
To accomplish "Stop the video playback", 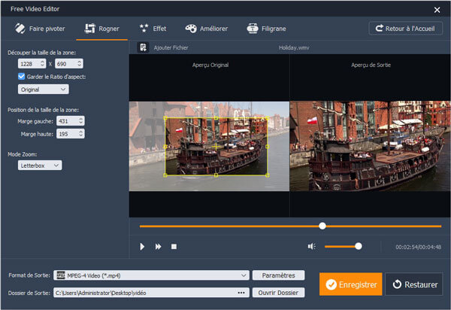I will click(174, 246).
